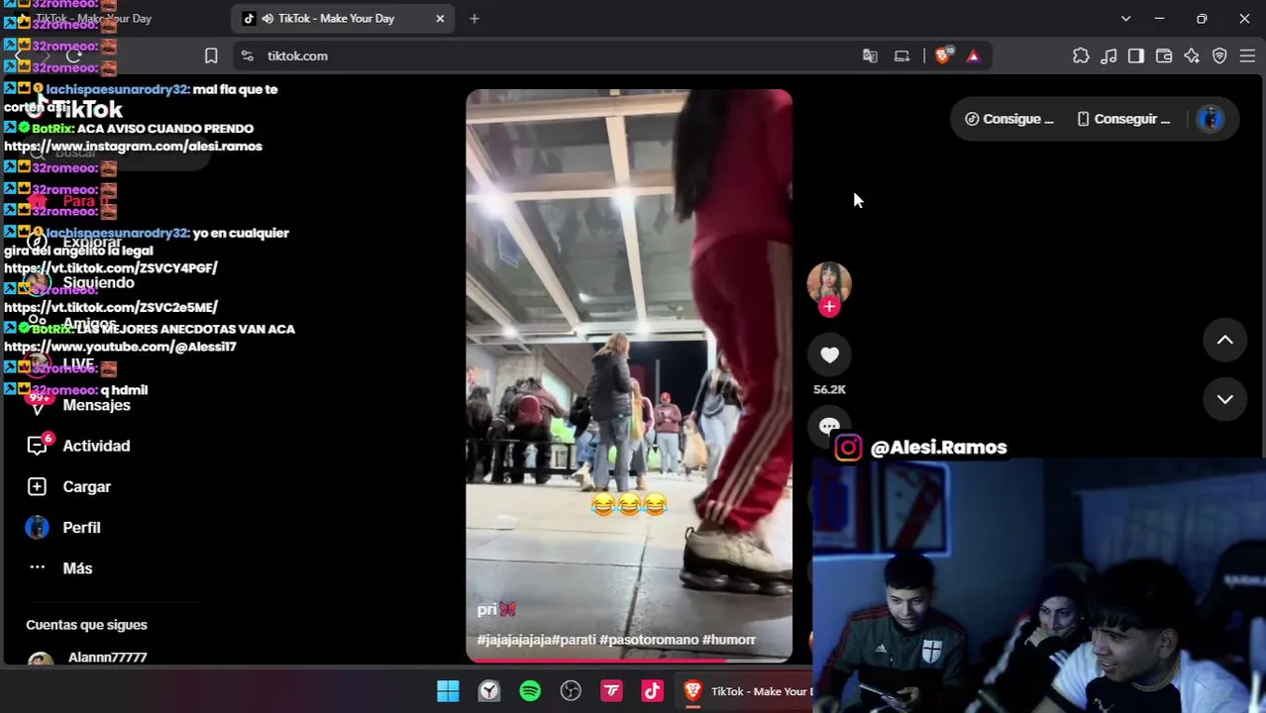1266x713 pixels.
Task: Follow the creator with the red plus
Action: [x=829, y=307]
